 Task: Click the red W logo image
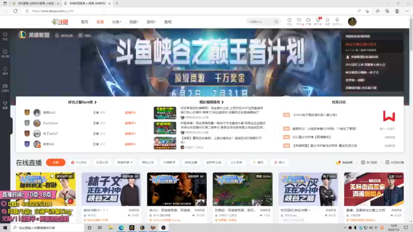(389, 116)
